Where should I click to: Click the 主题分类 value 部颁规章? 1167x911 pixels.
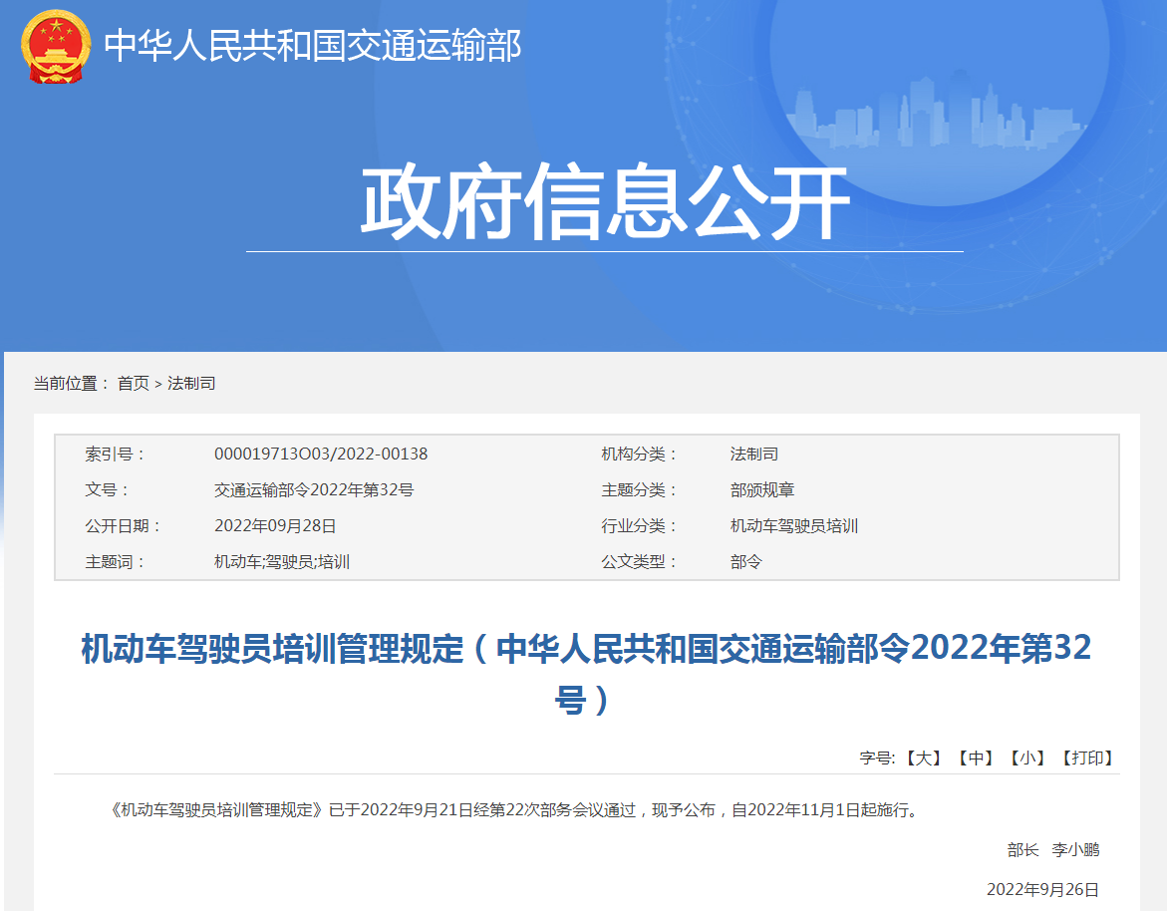tap(762, 490)
